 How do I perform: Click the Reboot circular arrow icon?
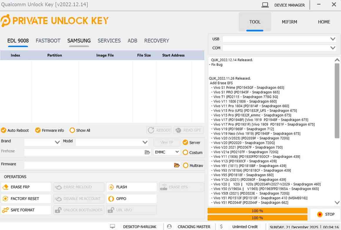click(151, 130)
